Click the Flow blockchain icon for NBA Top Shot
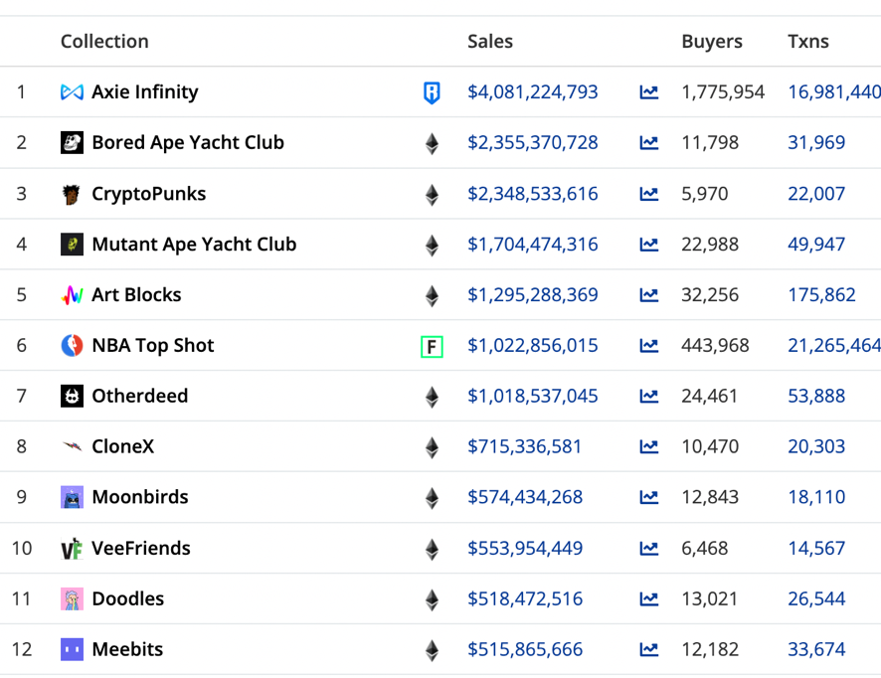This screenshot has height=678, width=881. [x=432, y=346]
